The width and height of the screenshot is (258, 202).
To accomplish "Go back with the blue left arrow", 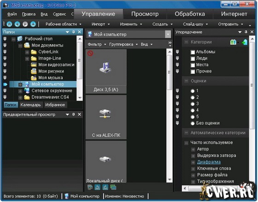I will [18, 24].
